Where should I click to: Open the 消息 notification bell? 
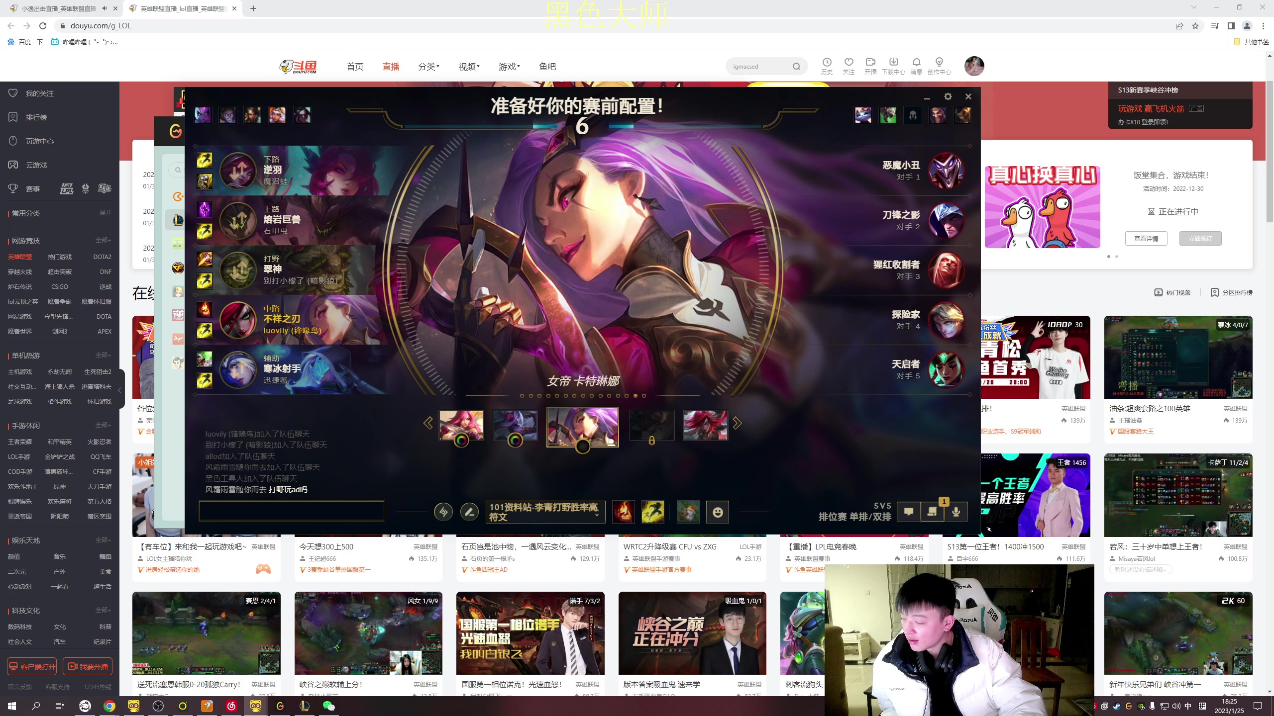pos(916,66)
